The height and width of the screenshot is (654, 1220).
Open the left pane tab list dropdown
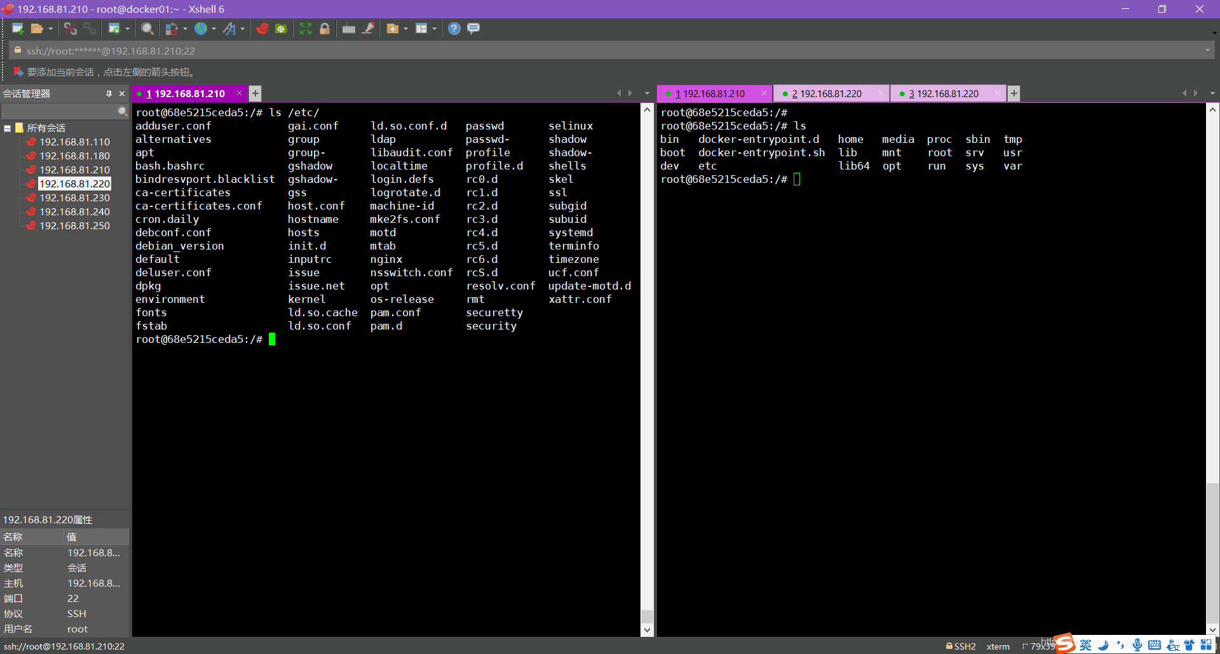tap(647, 93)
